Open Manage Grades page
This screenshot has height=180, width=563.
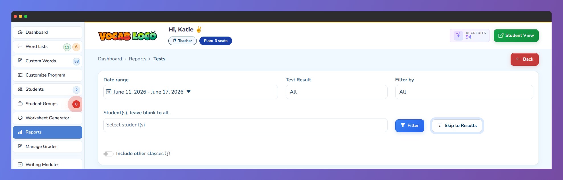(48, 147)
